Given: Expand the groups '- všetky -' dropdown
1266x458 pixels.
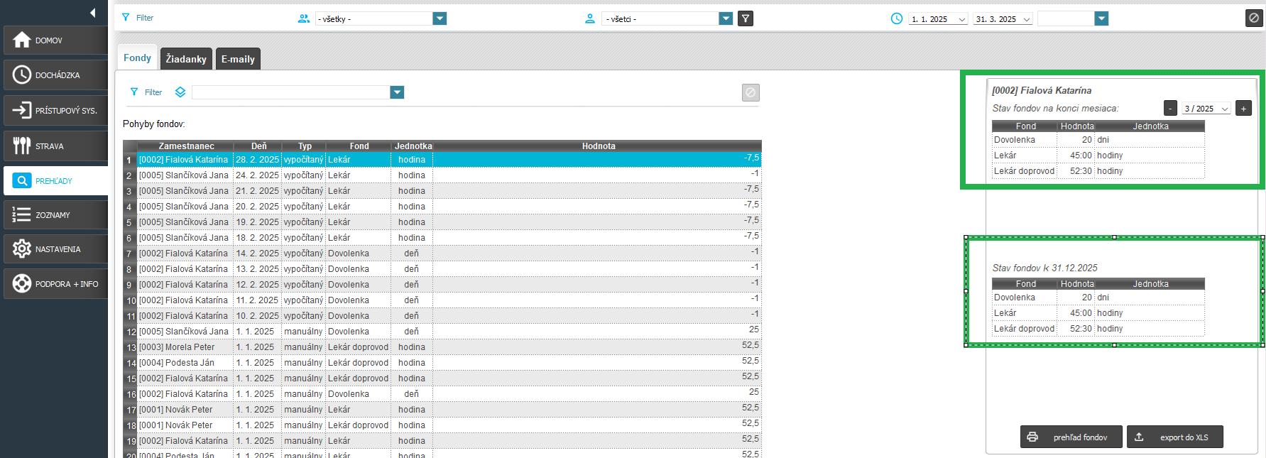Looking at the screenshot, I should (x=440, y=19).
